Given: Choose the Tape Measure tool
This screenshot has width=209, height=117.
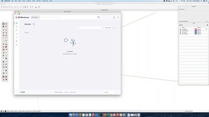Looking at the screenshot, I should point(4,53).
